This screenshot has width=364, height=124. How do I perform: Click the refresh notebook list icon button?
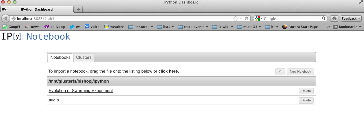(x=280, y=72)
